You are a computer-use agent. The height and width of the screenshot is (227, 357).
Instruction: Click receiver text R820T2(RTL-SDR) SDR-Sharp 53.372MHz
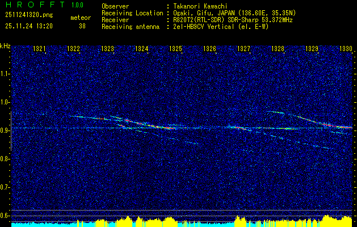(x=233, y=20)
